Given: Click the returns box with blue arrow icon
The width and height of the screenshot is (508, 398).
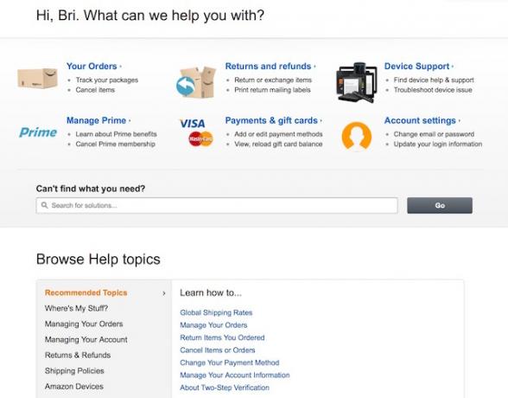Looking at the screenshot, I should tap(196, 82).
